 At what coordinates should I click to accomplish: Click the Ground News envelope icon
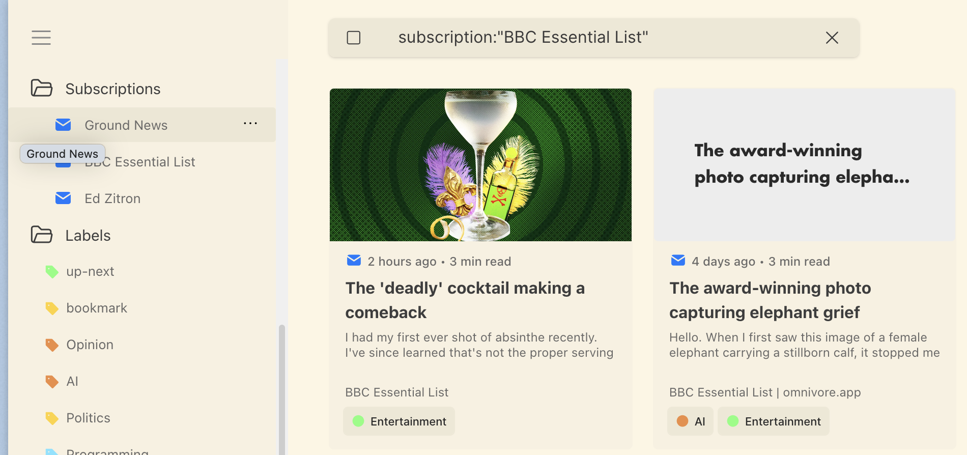tap(63, 125)
